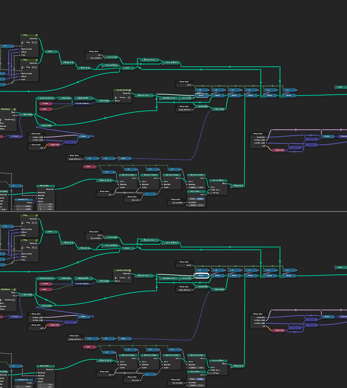
Task: Collapse the expanded Curve Circle node in upper graph
Action: click(x=189, y=191)
